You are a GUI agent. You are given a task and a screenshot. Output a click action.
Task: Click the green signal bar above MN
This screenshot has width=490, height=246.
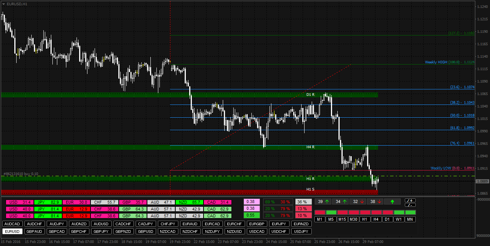(410, 212)
